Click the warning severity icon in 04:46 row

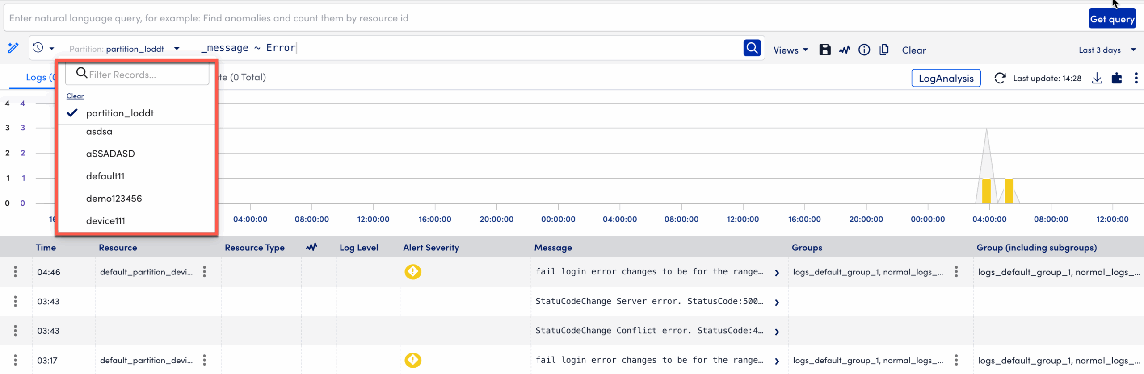413,271
